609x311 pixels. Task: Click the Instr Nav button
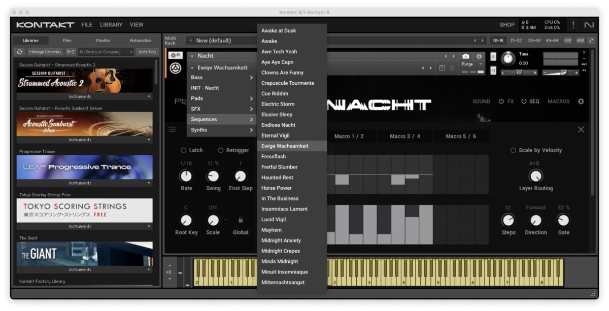148,52
